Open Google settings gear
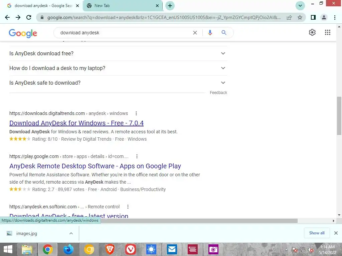The image size is (342, 256). (312, 32)
